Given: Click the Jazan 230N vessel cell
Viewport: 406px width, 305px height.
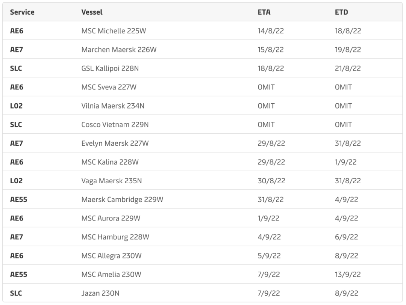Looking at the screenshot, I should click(x=100, y=293).
